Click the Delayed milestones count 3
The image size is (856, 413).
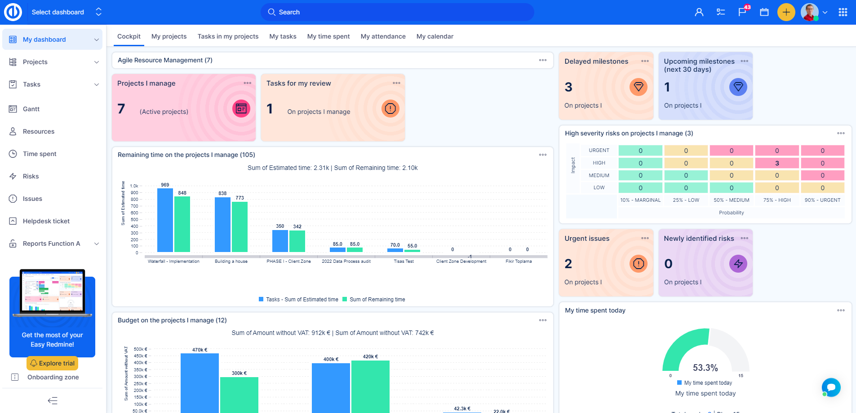(x=568, y=87)
